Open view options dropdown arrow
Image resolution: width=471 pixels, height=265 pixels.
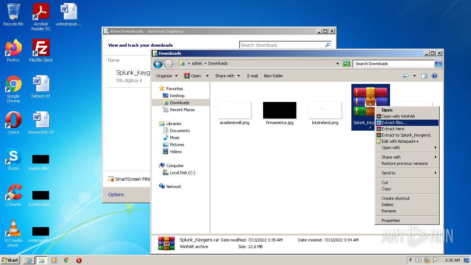tap(414, 76)
